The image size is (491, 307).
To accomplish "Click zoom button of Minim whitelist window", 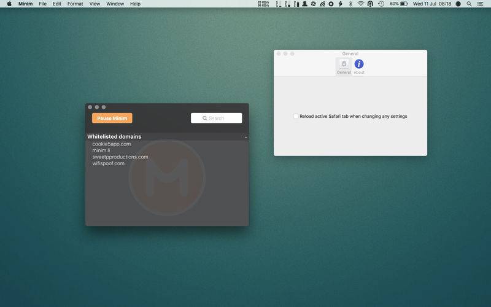I will pyautogui.click(x=104, y=107).
